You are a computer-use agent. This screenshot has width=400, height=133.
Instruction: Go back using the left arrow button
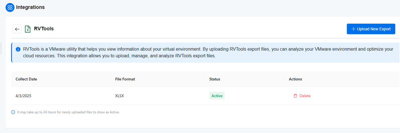click(17, 29)
